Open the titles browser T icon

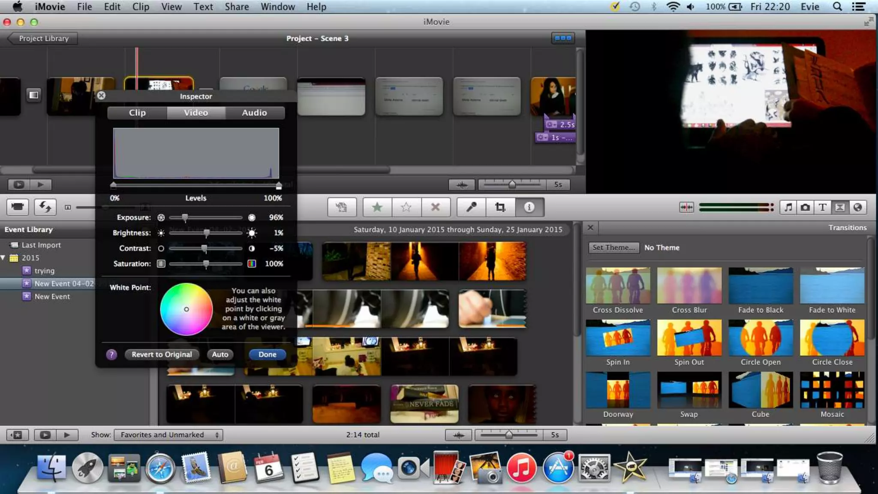click(822, 208)
